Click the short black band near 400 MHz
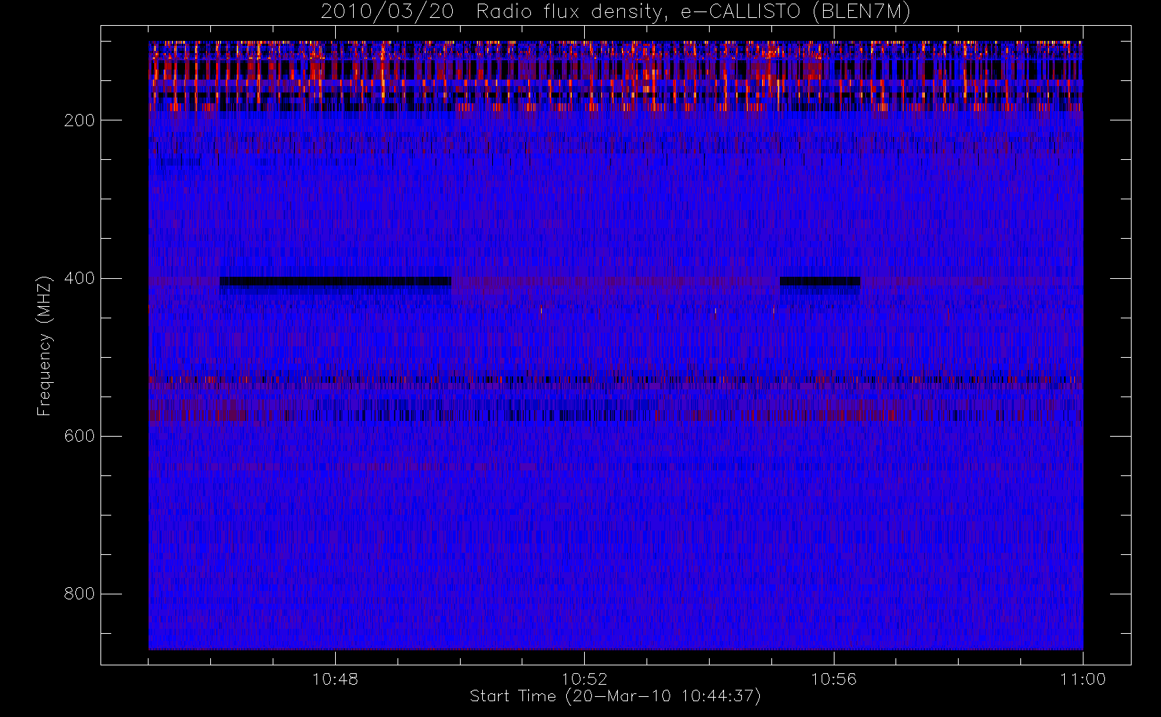The image size is (1161, 717). (820, 281)
